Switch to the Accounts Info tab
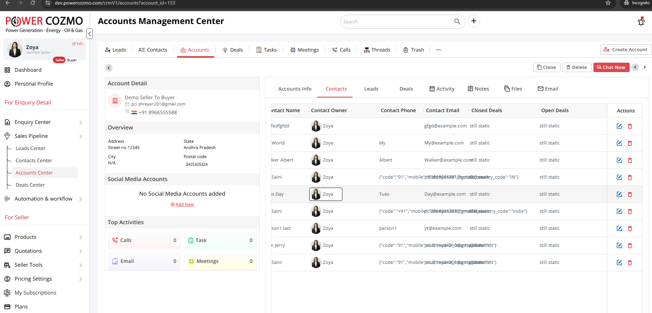Image resolution: width=652 pixels, height=313 pixels. [295, 89]
